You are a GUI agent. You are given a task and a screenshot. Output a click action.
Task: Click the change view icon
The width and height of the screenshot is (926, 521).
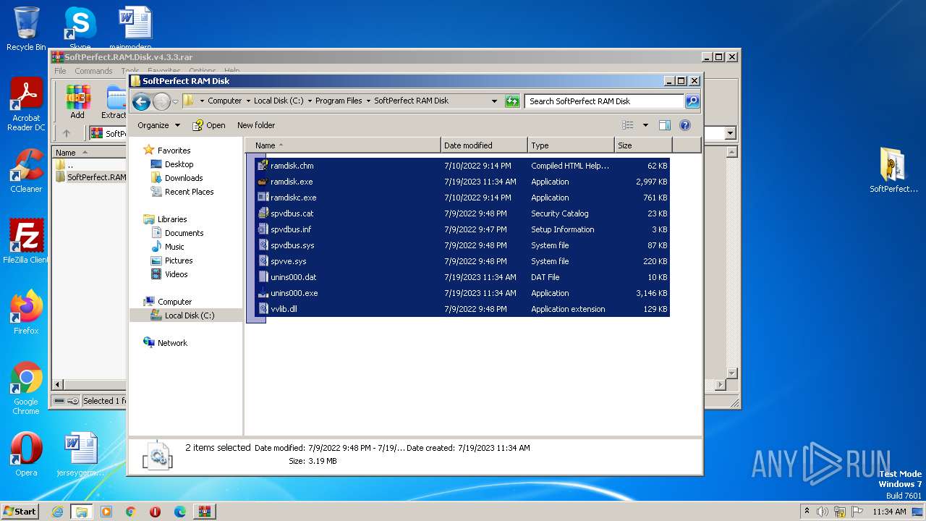(x=627, y=125)
